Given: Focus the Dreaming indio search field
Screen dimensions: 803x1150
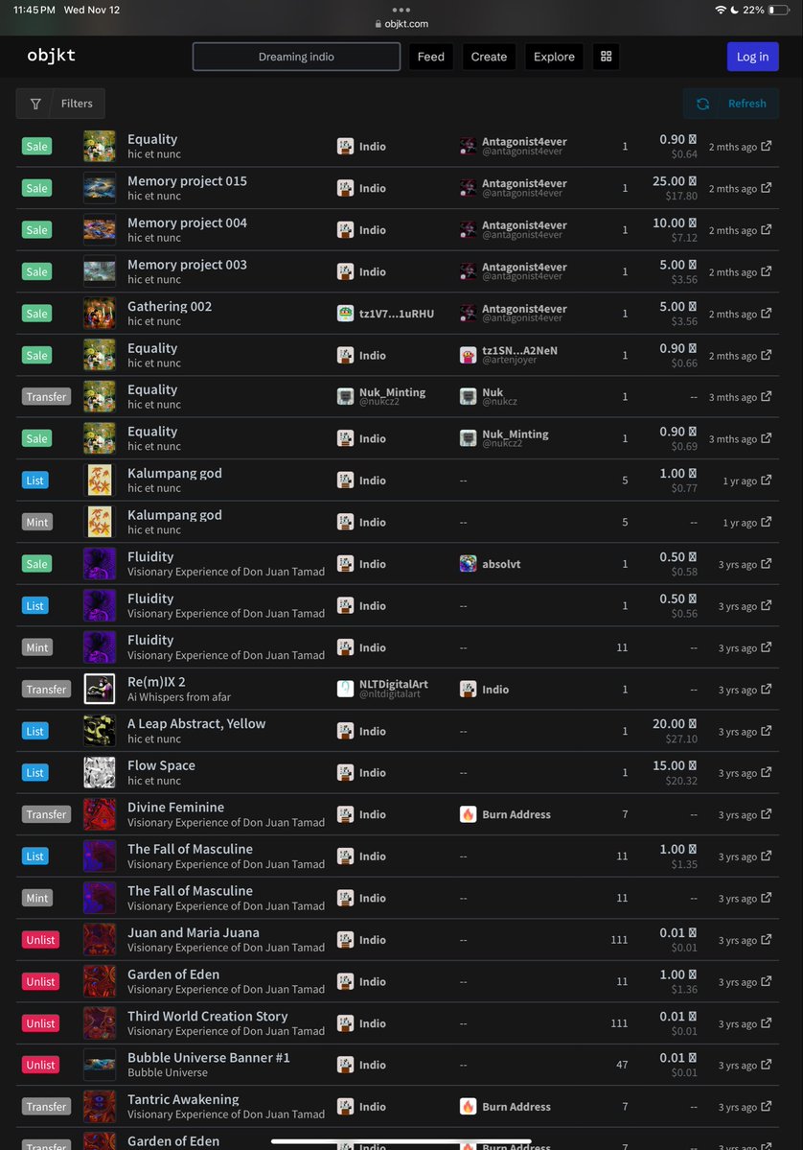Looking at the screenshot, I should (x=296, y=57).
